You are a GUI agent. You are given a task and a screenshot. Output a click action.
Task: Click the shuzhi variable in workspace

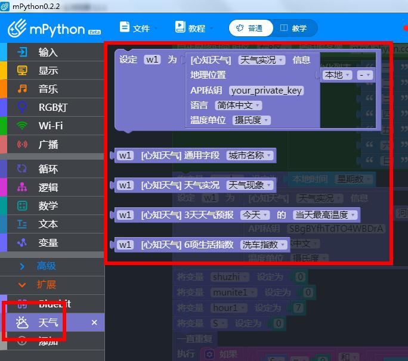tap(230, 277)
